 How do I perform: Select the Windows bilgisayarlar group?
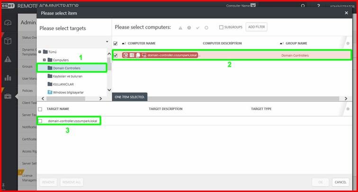tap(68, 92)
